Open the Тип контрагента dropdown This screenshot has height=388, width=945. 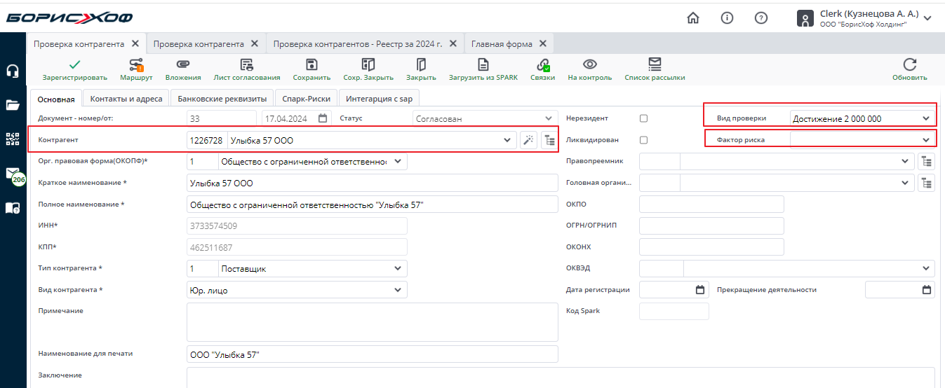click(398, 268)
